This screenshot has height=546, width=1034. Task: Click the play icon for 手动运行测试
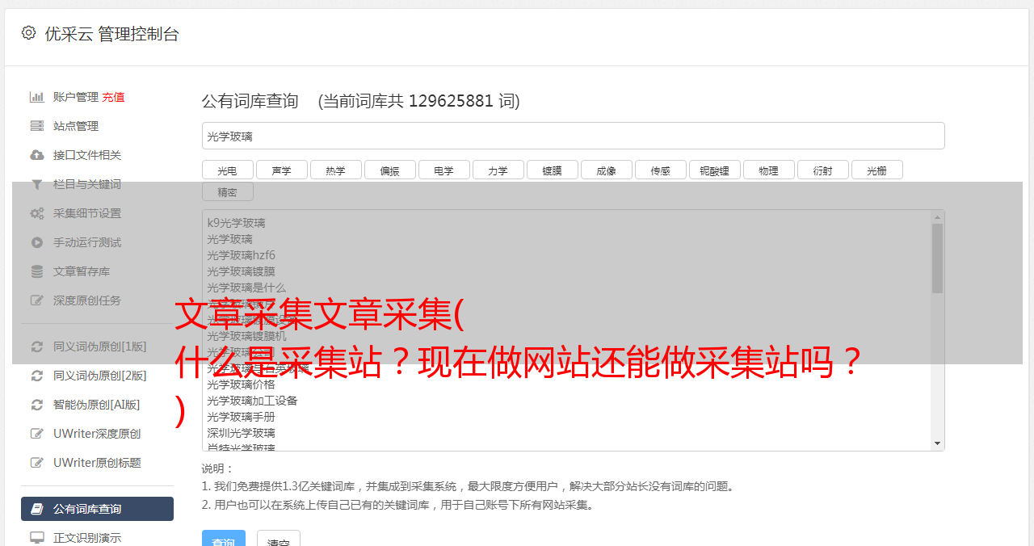click(37, 242)
